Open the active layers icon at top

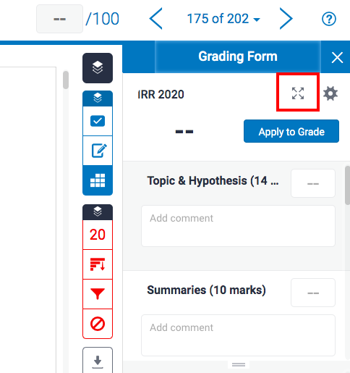pyautogui.click(x=98, y=68)
